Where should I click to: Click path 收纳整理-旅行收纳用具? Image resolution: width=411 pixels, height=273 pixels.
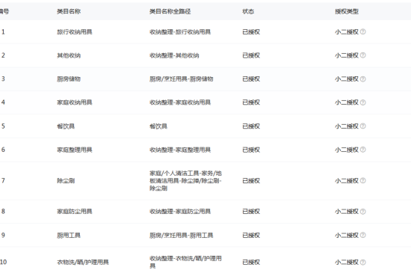[180, 31]
